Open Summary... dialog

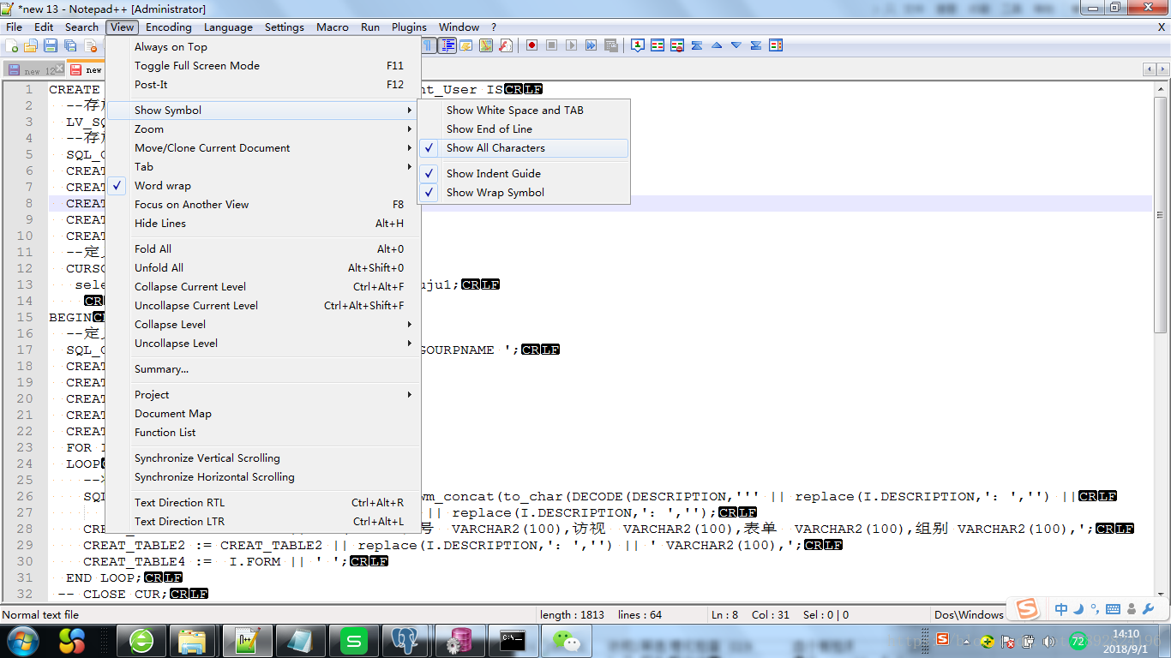[x=264, y=368]
